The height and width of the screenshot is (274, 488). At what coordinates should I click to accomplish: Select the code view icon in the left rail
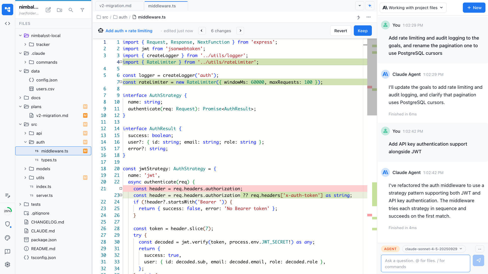coord(7,23)
